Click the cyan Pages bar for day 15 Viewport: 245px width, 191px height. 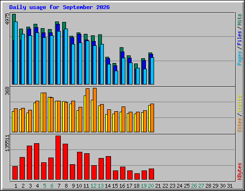tap(116, 77)
